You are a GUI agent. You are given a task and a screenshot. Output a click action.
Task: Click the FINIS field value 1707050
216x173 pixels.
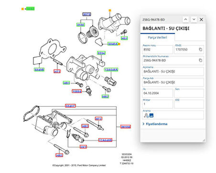189,50
